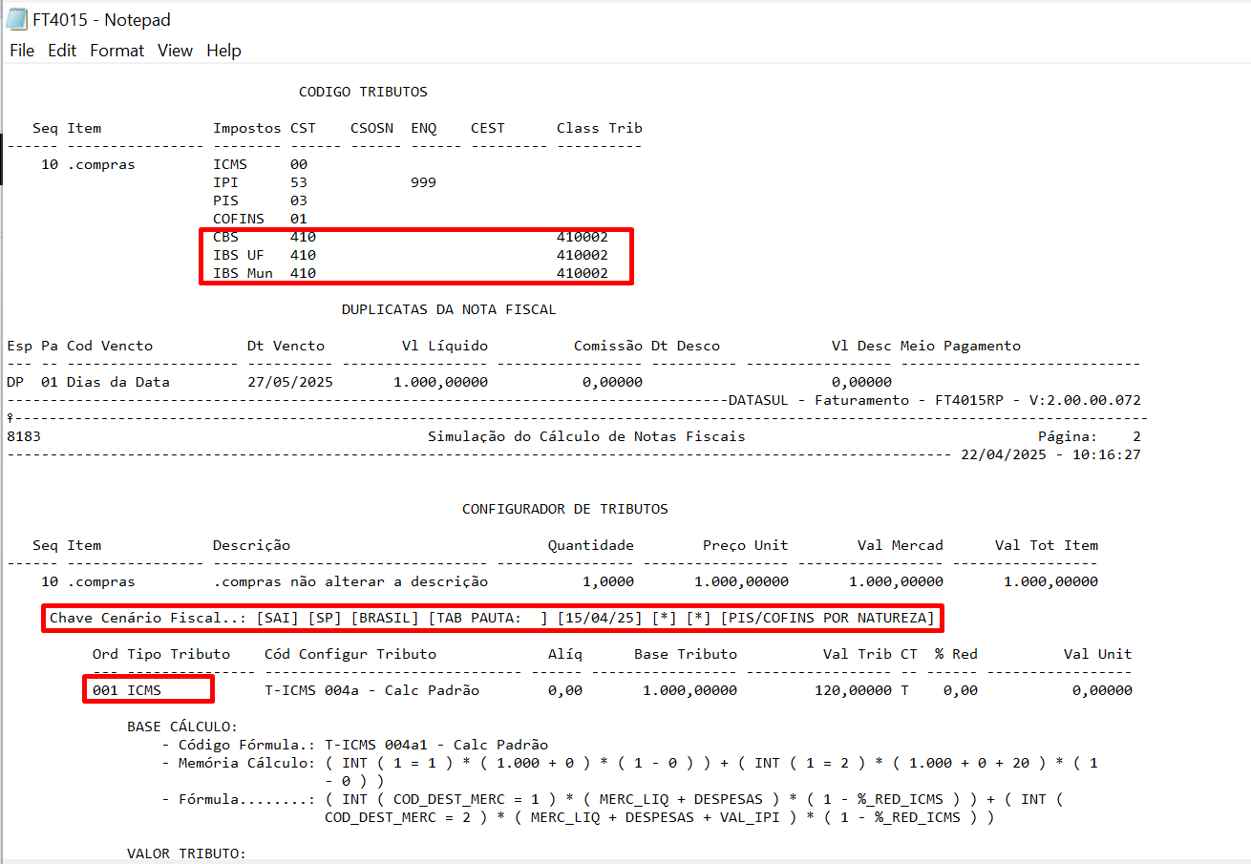Click the Notepad icon in the title bar
Image resolution: width=1251 pixels, height=864 pixels.
tap(16, 19)
